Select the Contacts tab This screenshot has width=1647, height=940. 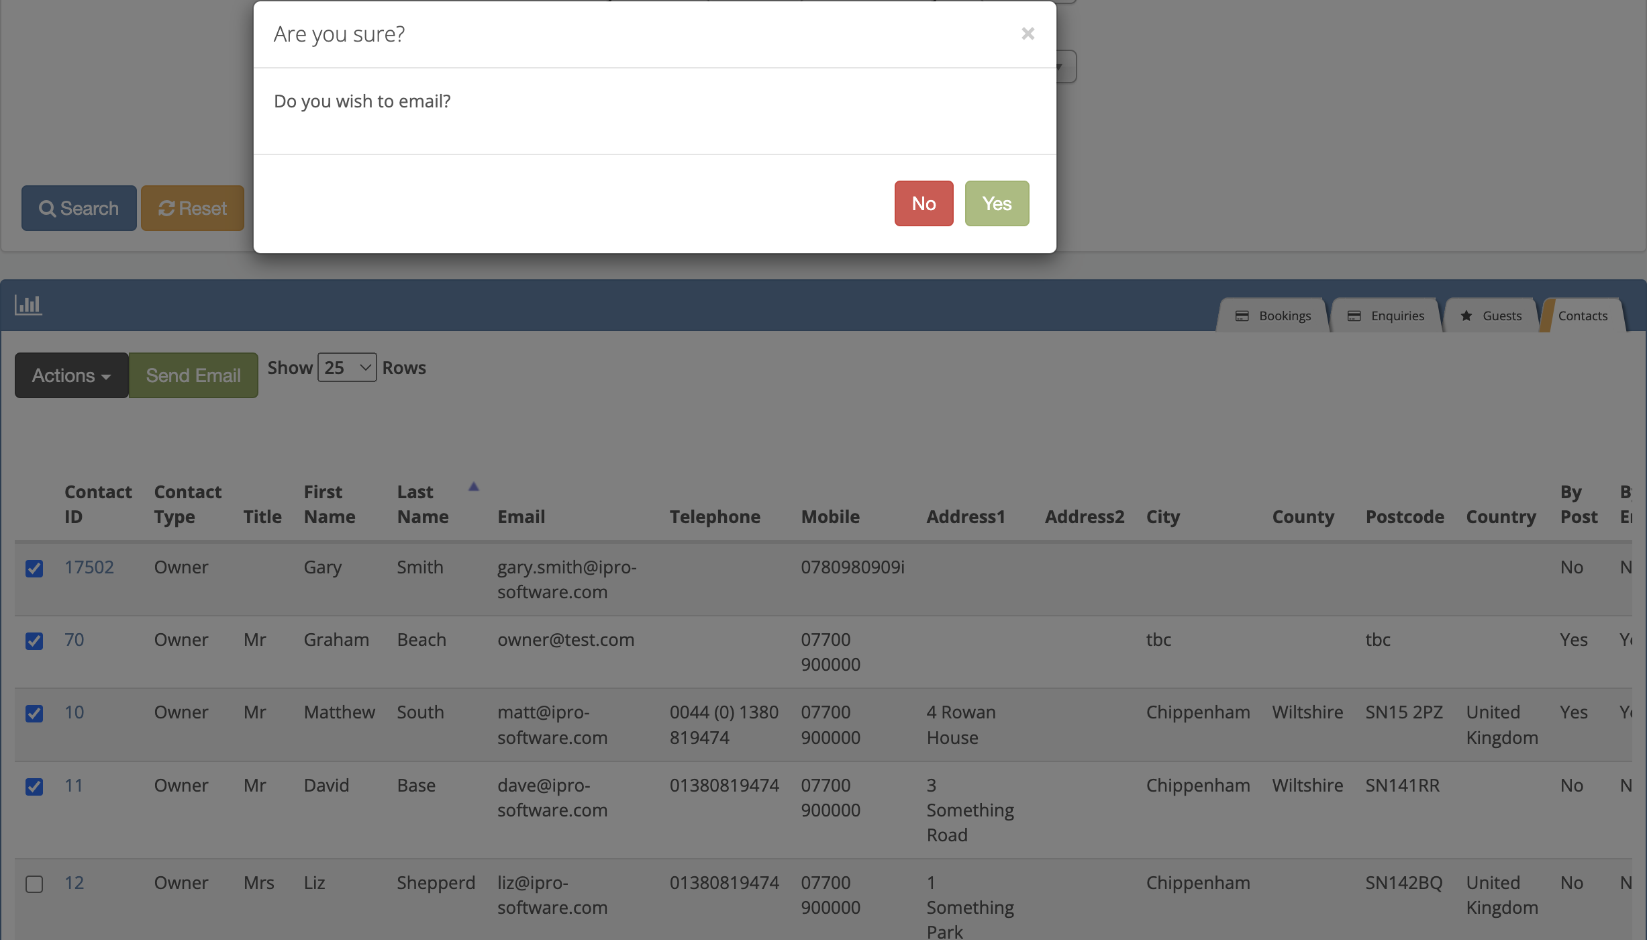coord(1582,316)
